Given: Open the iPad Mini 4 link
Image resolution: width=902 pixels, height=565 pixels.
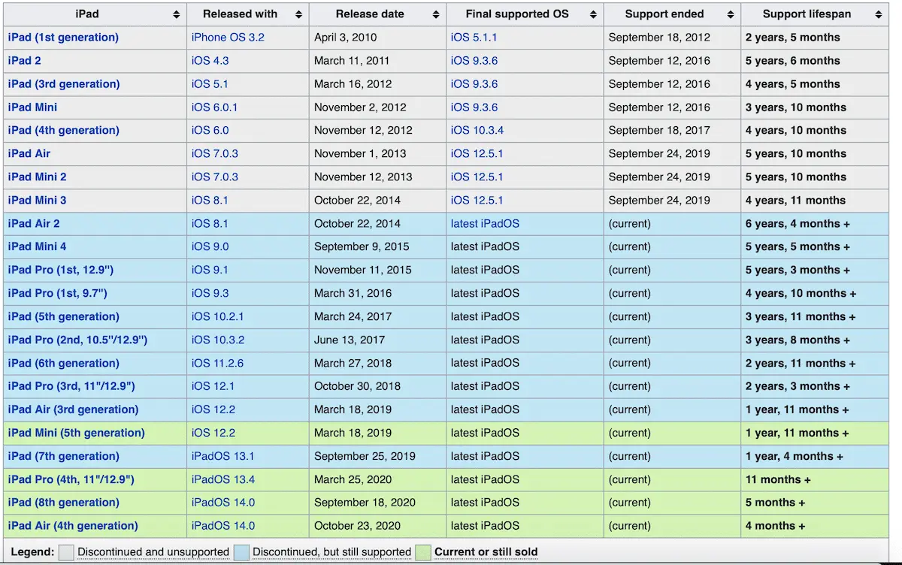Looking at the screenshot, I should (x=37, y=246).
